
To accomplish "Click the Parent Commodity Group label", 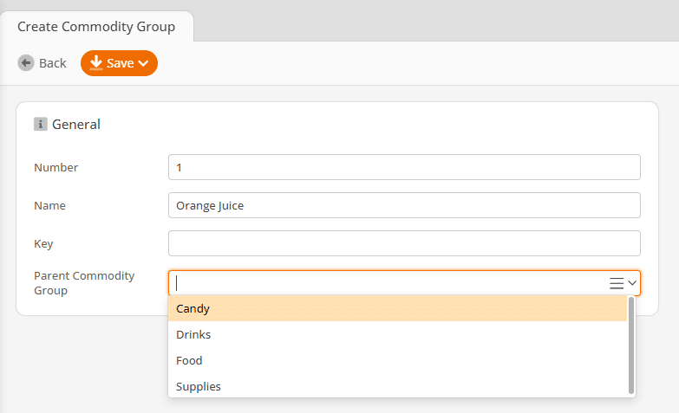I will pos(84,283).
